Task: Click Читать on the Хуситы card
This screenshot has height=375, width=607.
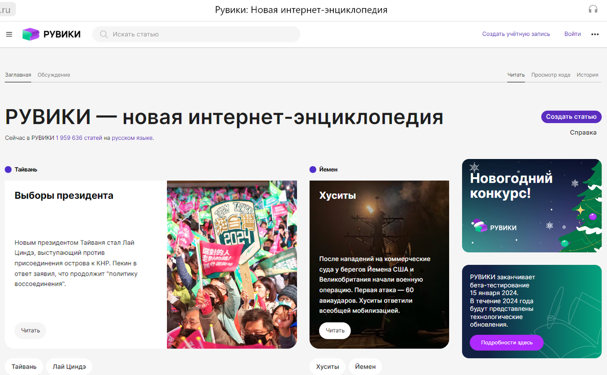Action: (x=335, y=331)
